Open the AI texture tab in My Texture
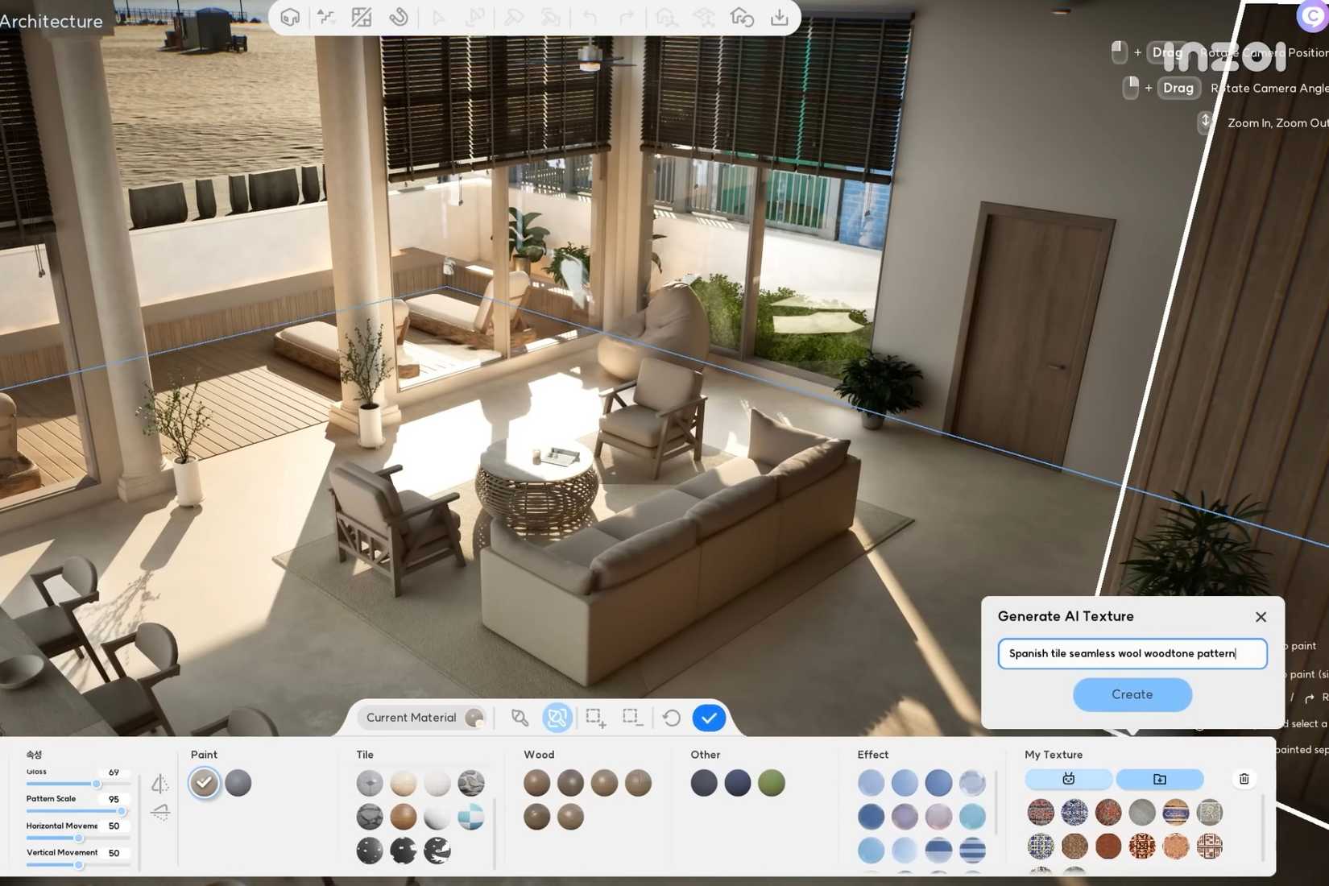 pyautogui.click(x=1068, y=779)
